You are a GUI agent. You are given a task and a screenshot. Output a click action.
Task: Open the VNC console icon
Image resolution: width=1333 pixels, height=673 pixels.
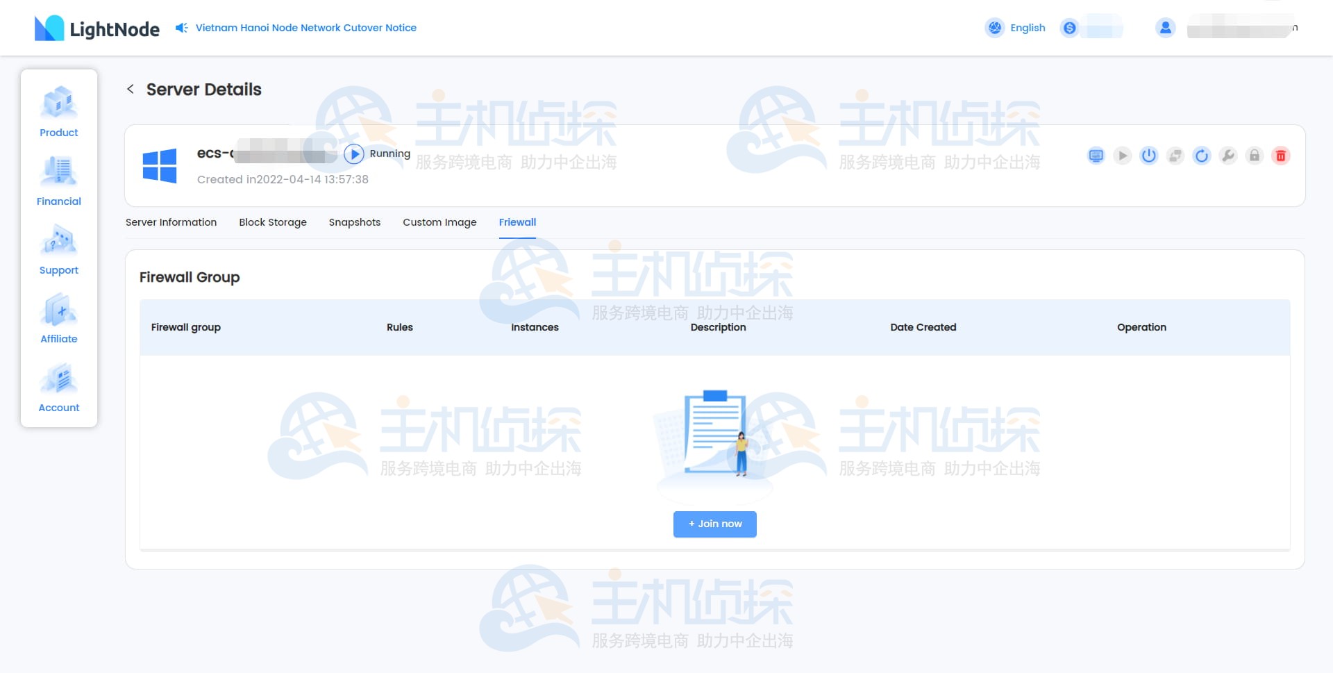pos(1096,156)
